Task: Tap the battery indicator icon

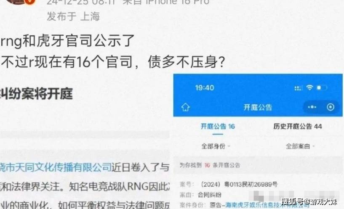Action: click(x=322, y=88)
